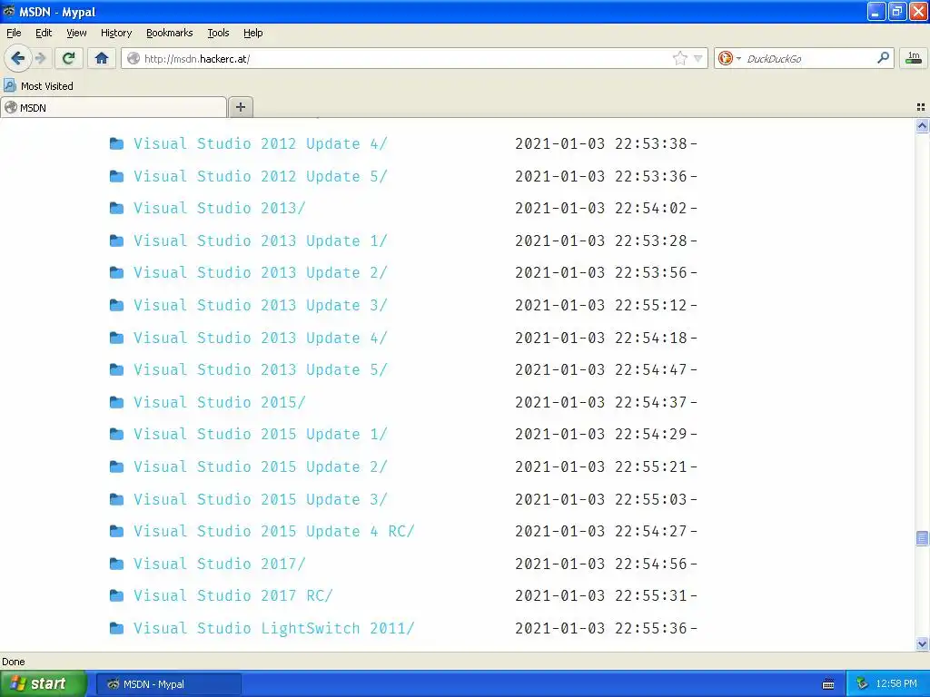Open the Edit menu
The image size is (930, 697).
pos(44,33)
